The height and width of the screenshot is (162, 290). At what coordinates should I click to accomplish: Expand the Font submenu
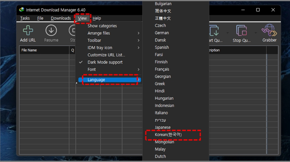pos(109,70)
